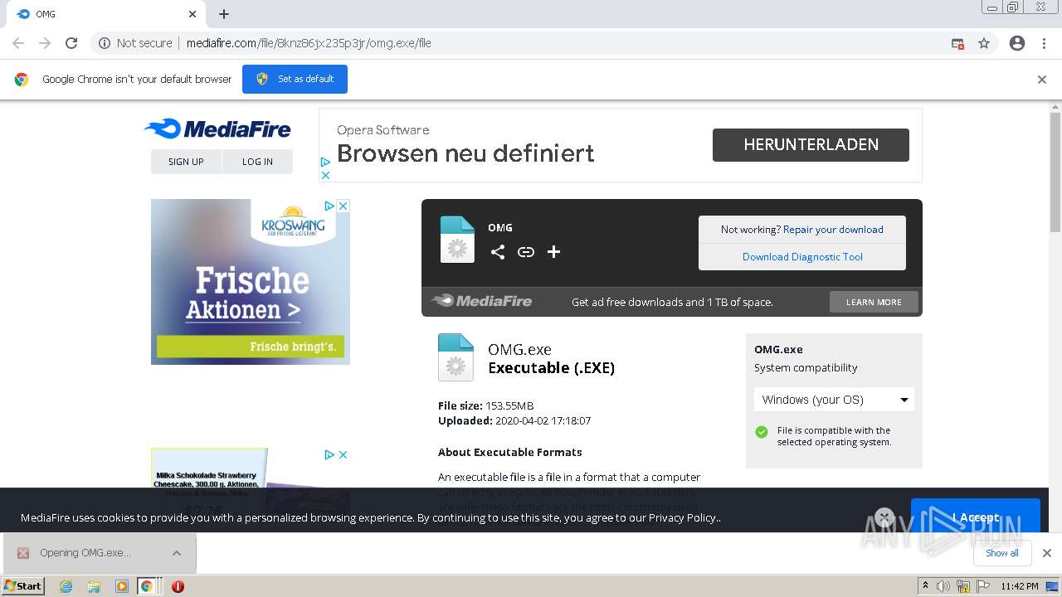Image resolution: width=1062 pixels, height=597 pixels.
Task: Close the Kroswang ad with X
Action: click(x=343, y=206)
